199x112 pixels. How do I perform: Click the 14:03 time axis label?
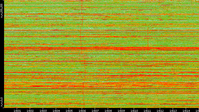tap(43, 111)
